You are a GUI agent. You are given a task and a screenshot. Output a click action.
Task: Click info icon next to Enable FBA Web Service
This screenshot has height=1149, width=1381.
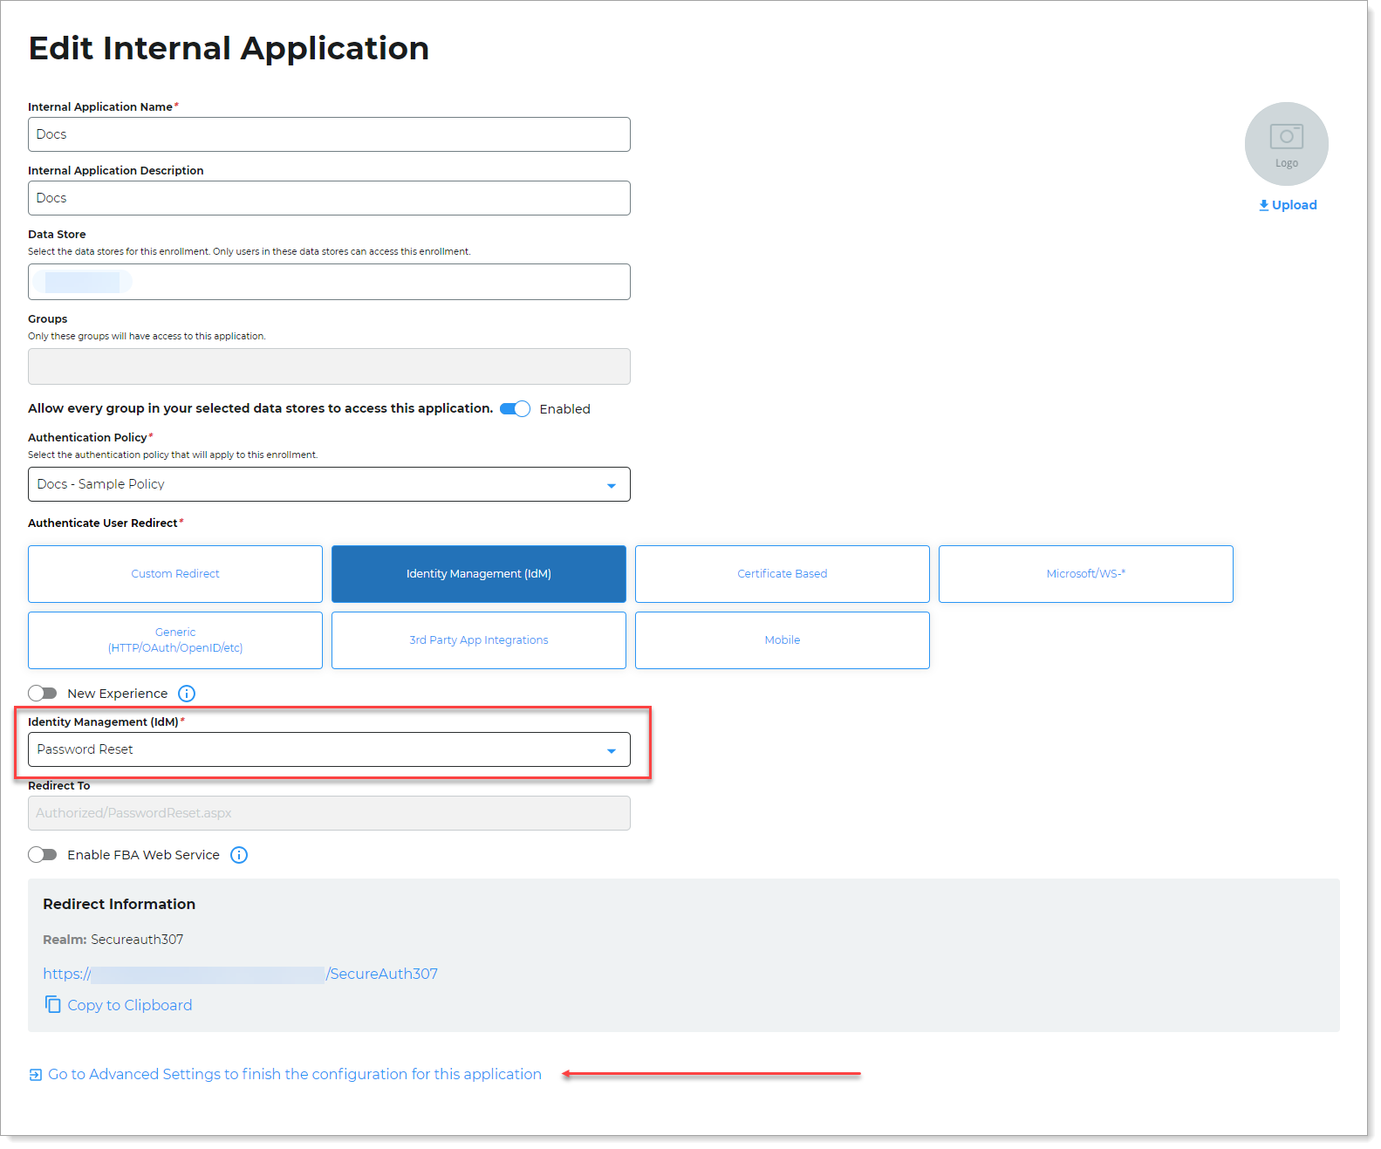coord(239,855)
